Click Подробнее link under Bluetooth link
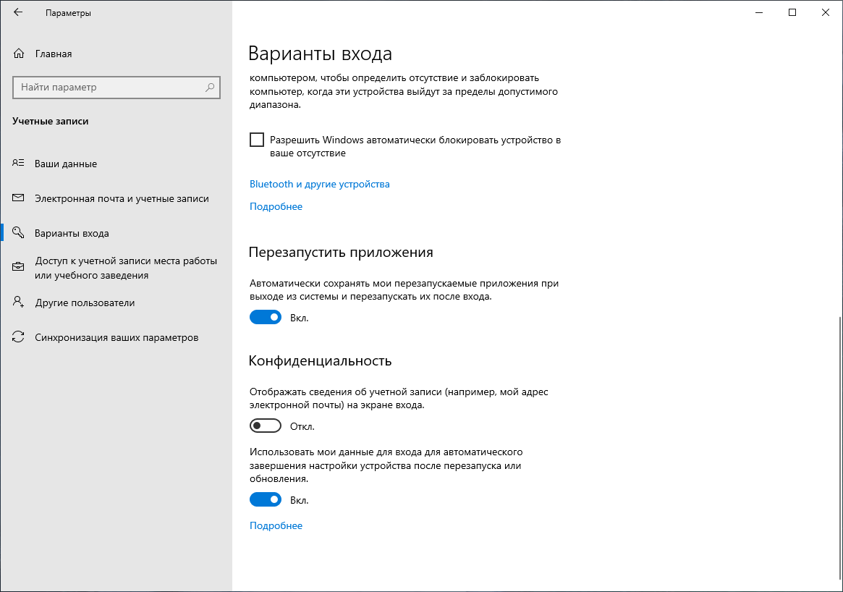The width and height of the screenshot is (843, 592). [x=276, y=206]
